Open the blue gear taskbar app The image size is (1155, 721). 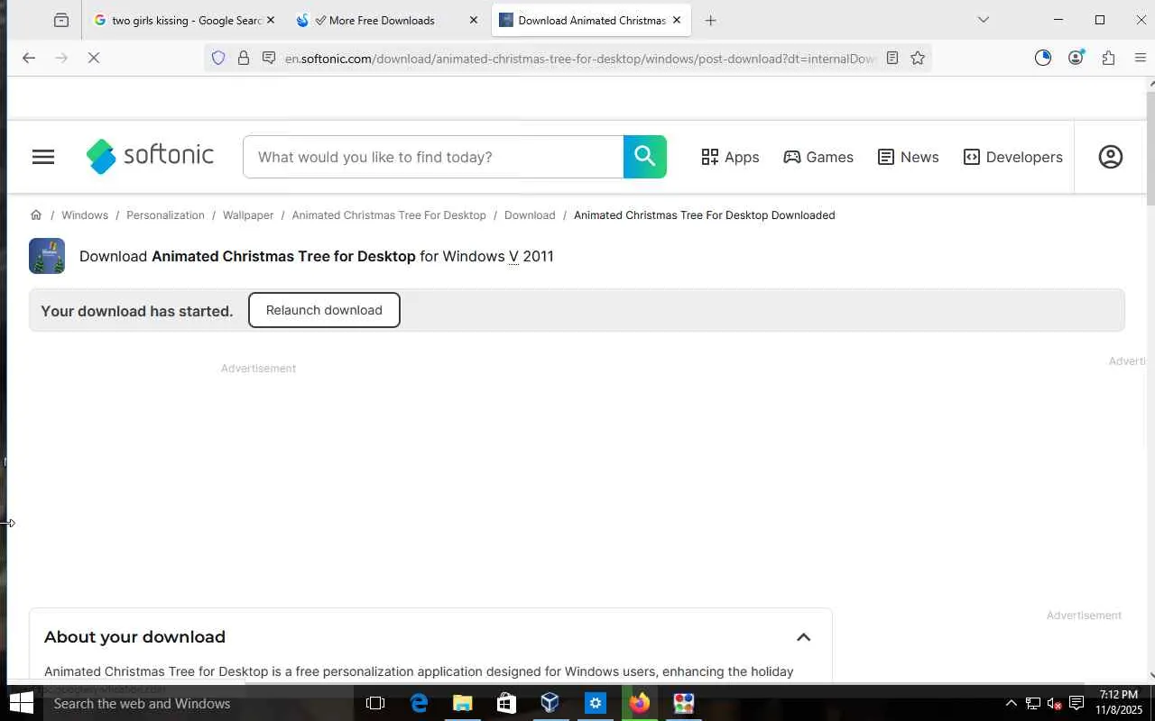click(595, 703)
